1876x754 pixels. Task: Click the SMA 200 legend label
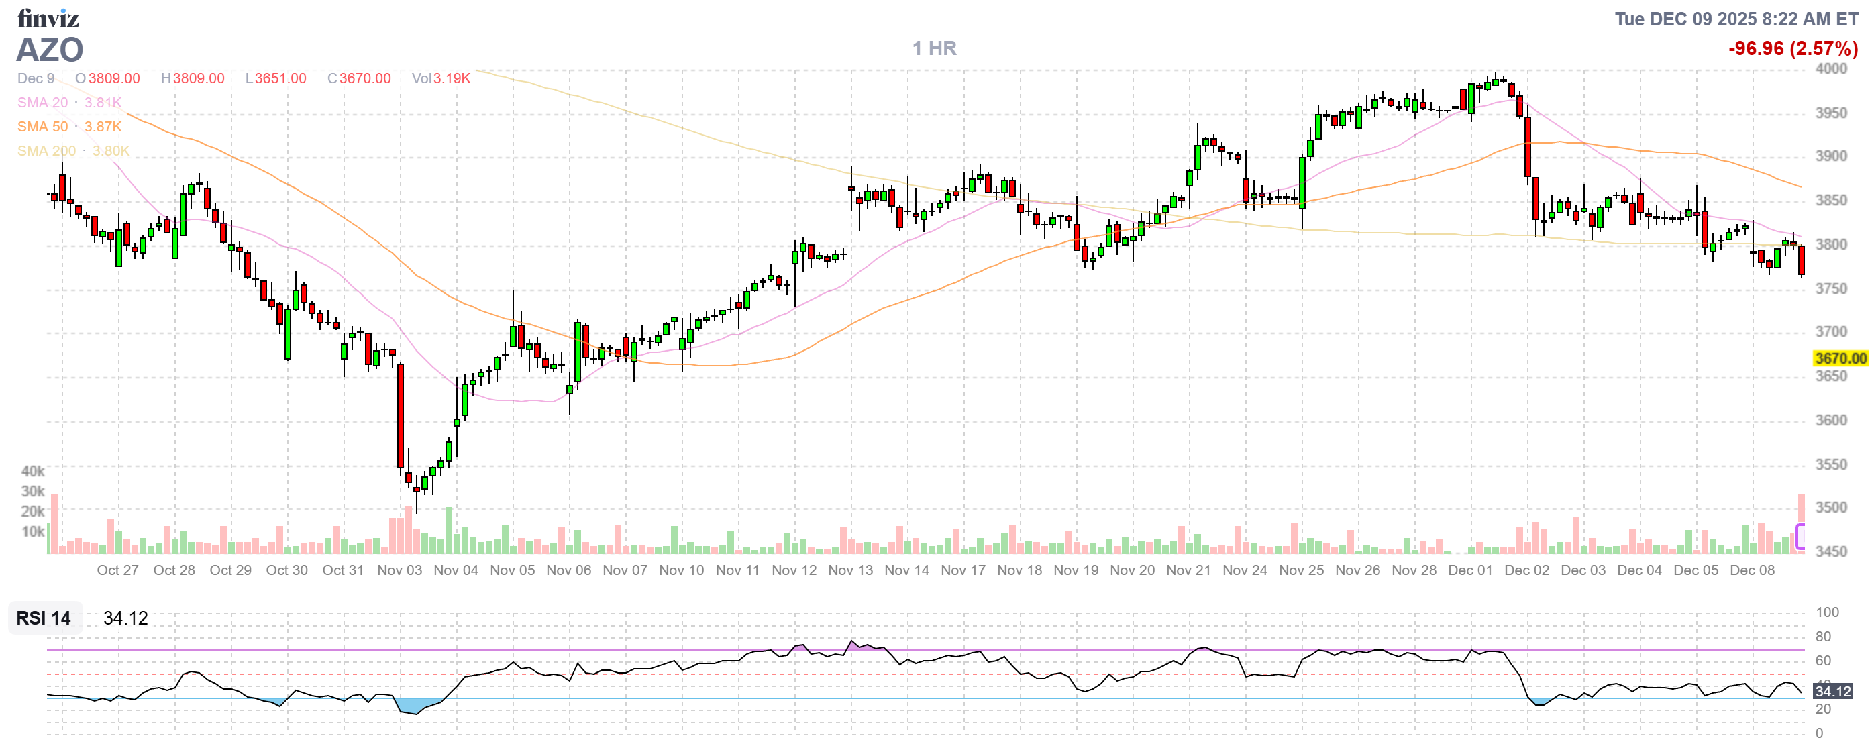46,151
